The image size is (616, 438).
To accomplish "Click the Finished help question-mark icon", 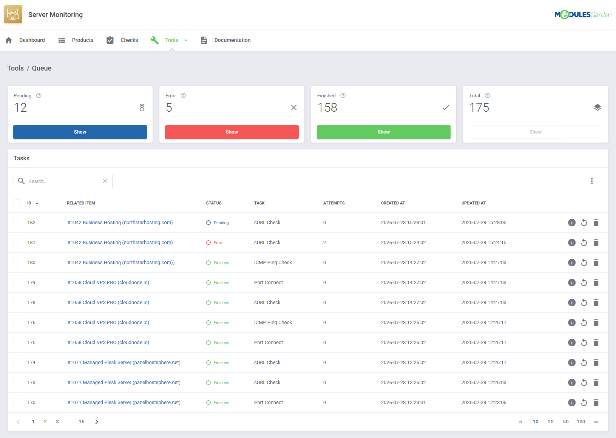I will pyautogui.click(x=343, y=95).
